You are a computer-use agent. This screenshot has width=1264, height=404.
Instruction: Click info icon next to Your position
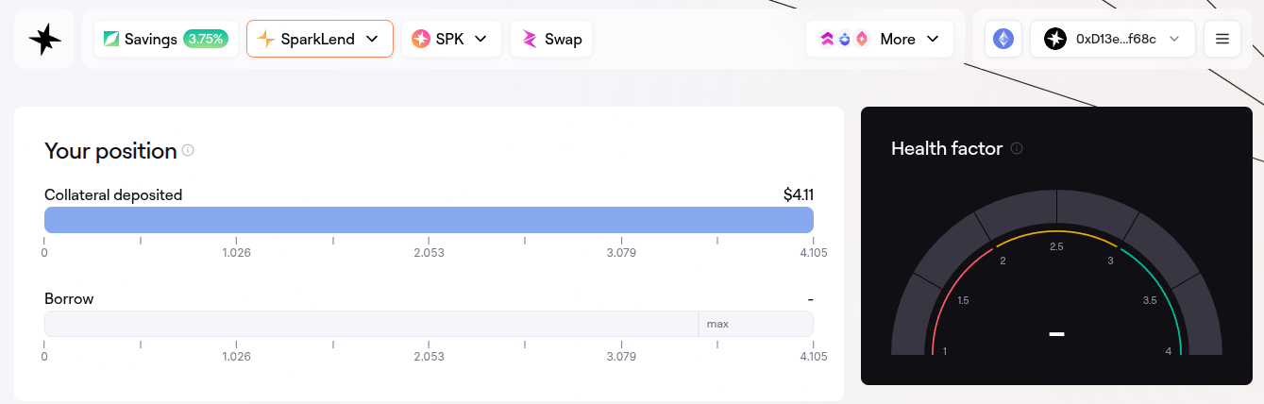point(188,150)
